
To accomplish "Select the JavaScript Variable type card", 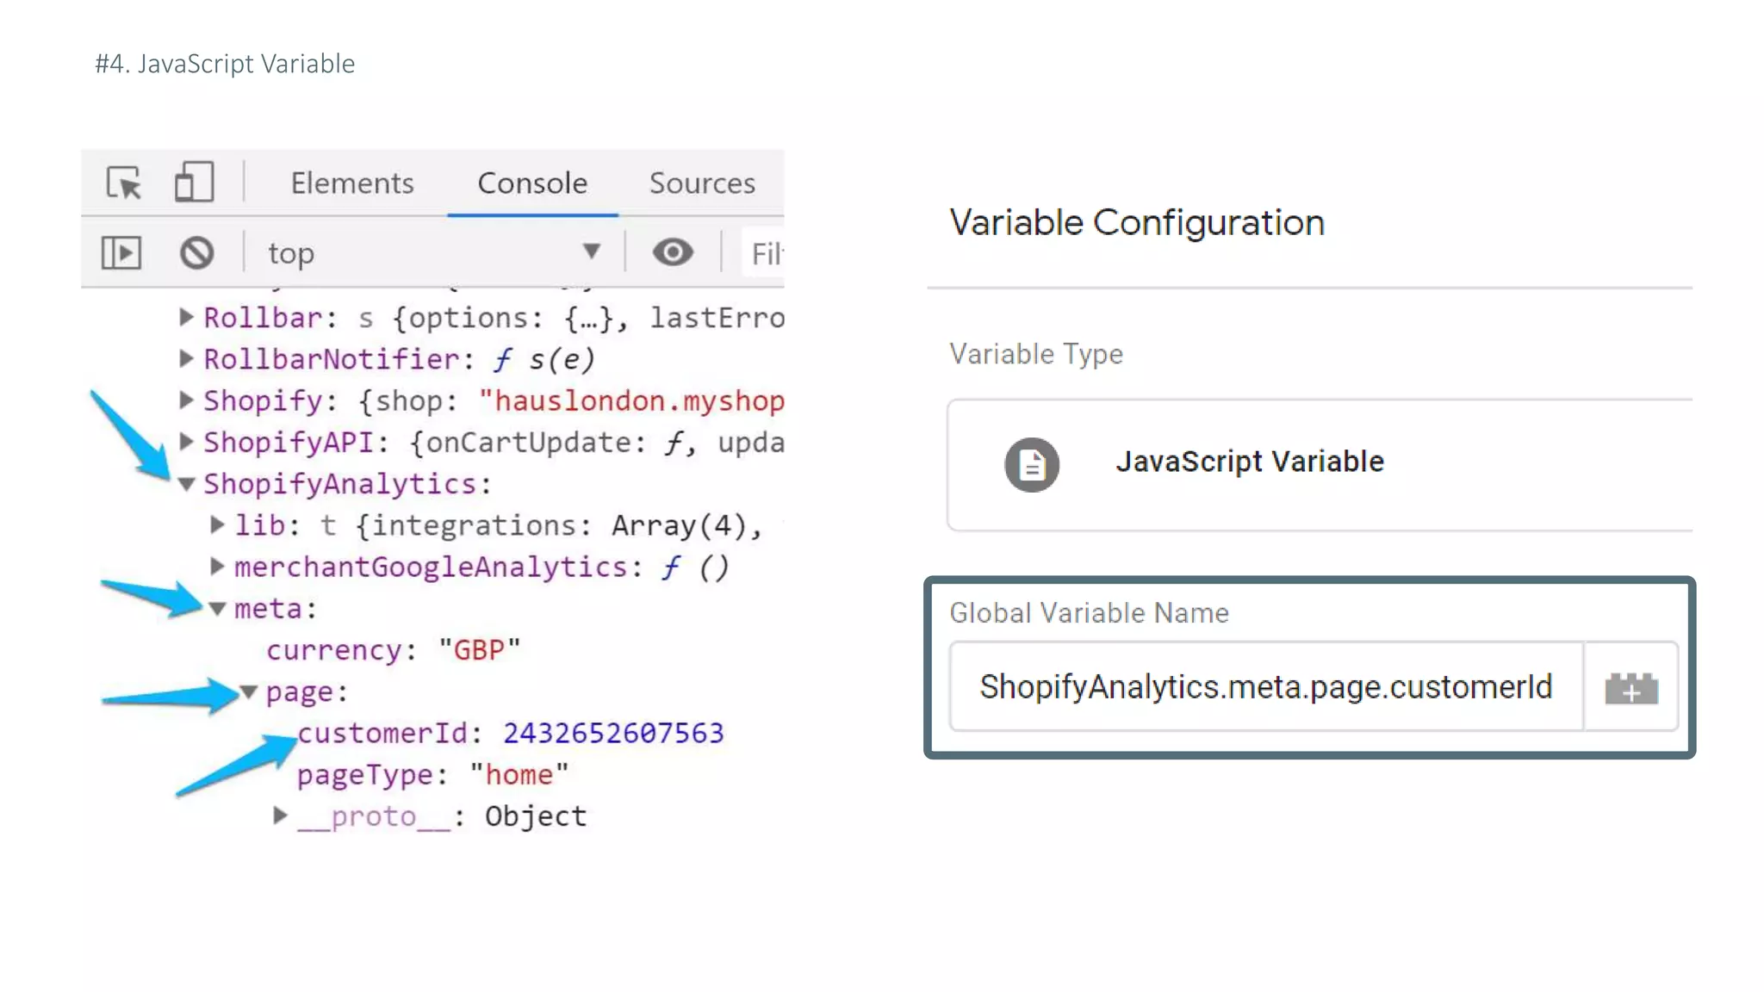I will (1320, 465).
